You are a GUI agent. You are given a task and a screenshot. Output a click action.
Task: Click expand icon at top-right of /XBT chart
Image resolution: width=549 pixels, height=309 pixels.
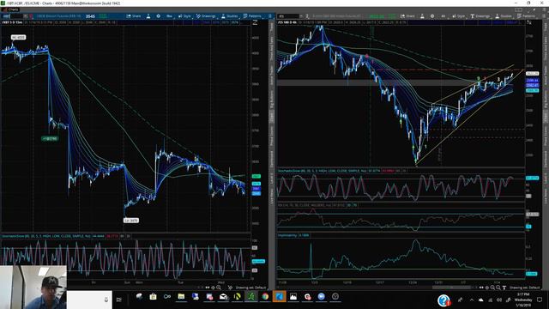[255, 22]
